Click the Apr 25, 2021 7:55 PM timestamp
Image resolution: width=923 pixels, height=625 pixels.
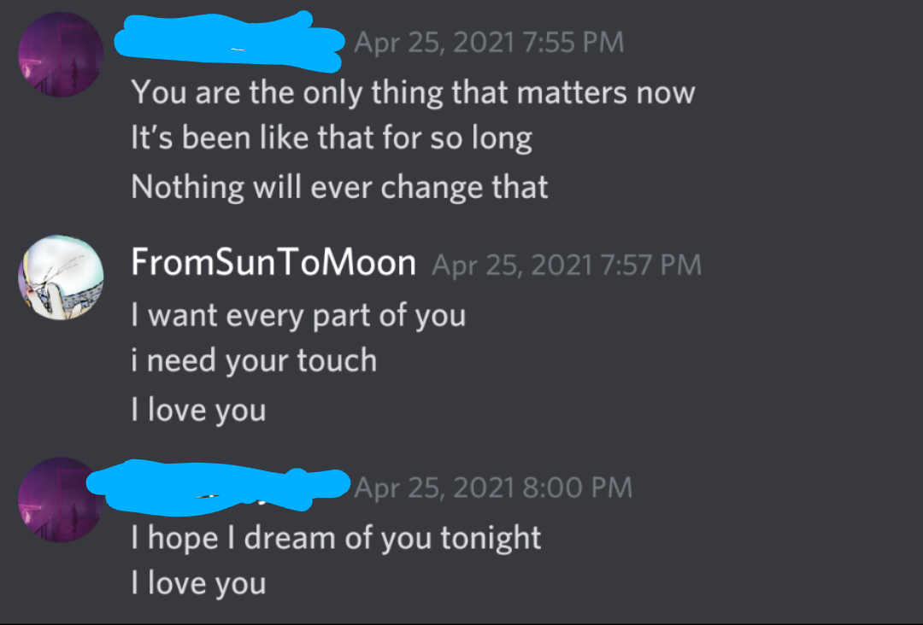click(x=489, y=43)
